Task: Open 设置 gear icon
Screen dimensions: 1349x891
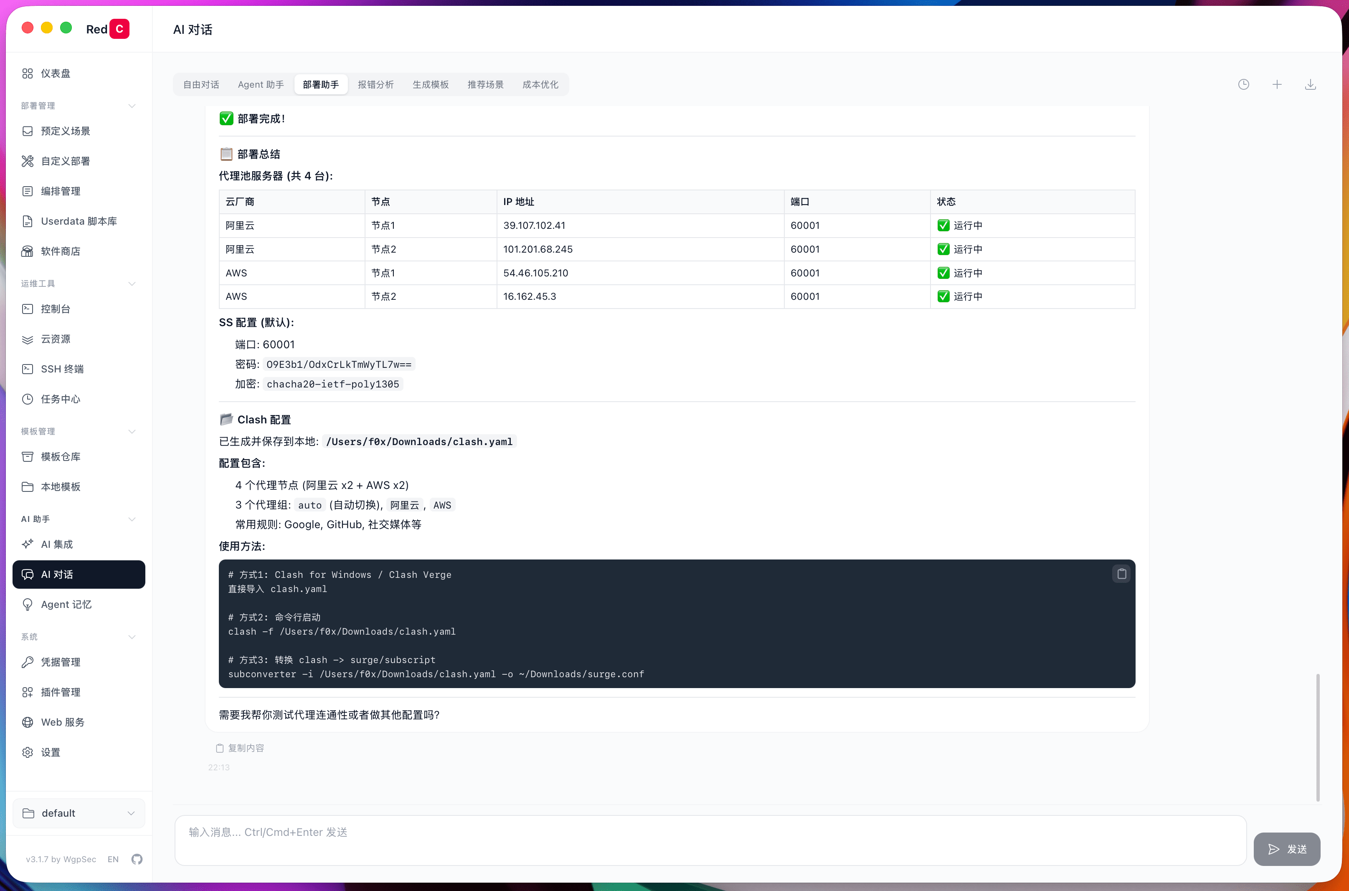Action: click(27, 752)
